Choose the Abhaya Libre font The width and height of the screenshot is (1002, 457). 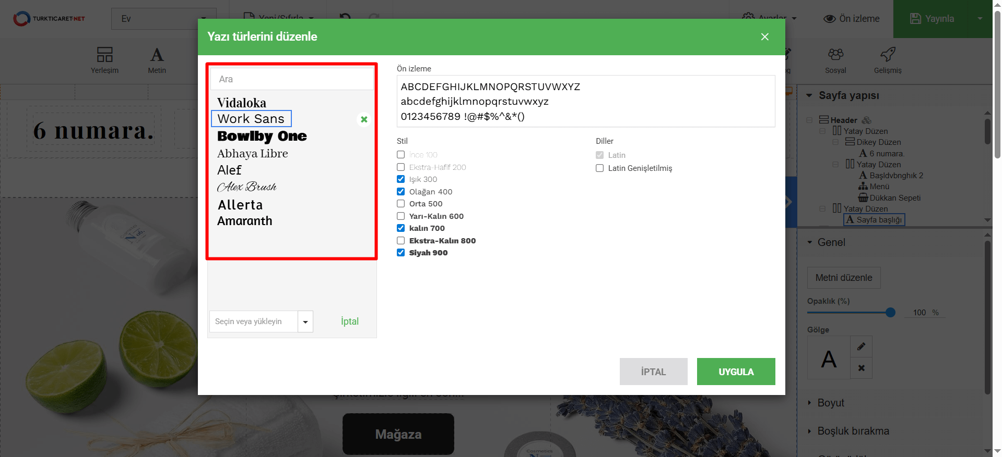(252, 153)
